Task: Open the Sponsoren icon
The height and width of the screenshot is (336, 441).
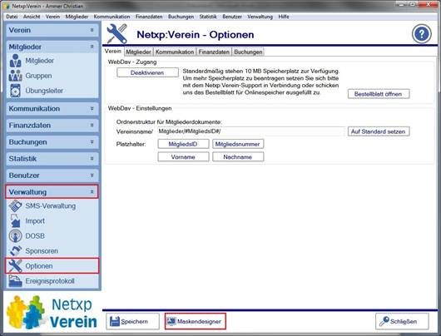Action: (15, 251)
